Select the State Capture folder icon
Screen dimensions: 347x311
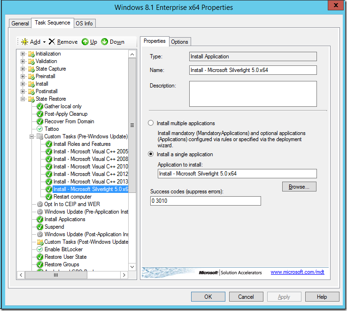[x=31, y=69]
